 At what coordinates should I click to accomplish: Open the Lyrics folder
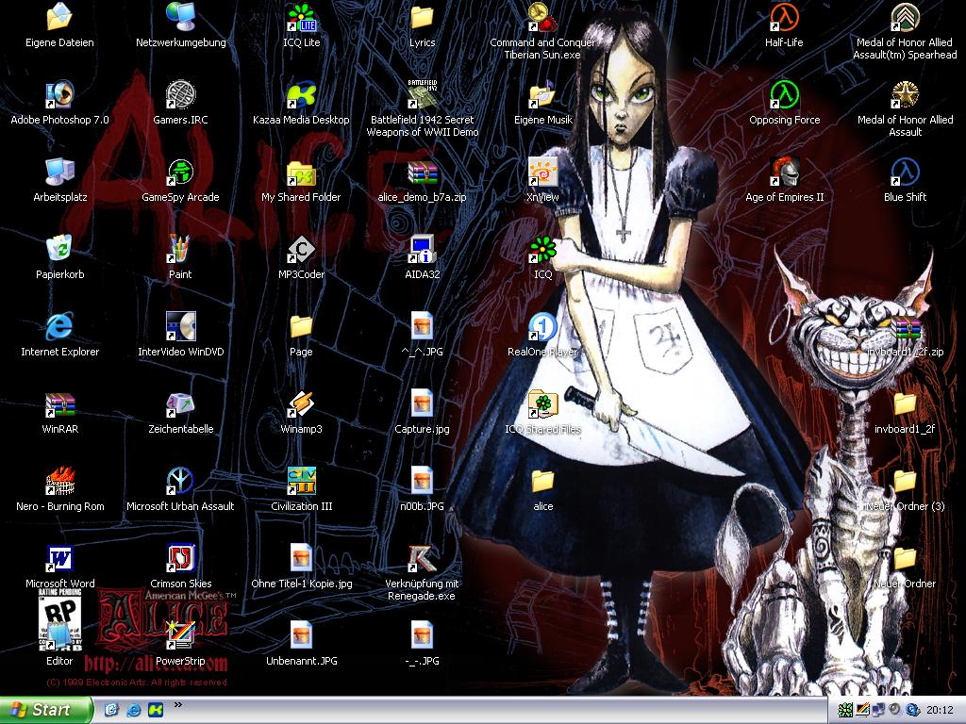(x=422, y=18)
